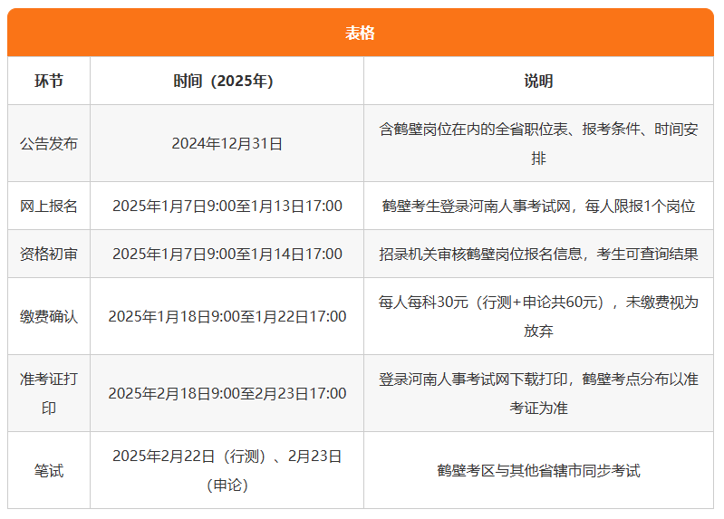Select the 说明 column header
724x519 pixels.
point(538,81)
